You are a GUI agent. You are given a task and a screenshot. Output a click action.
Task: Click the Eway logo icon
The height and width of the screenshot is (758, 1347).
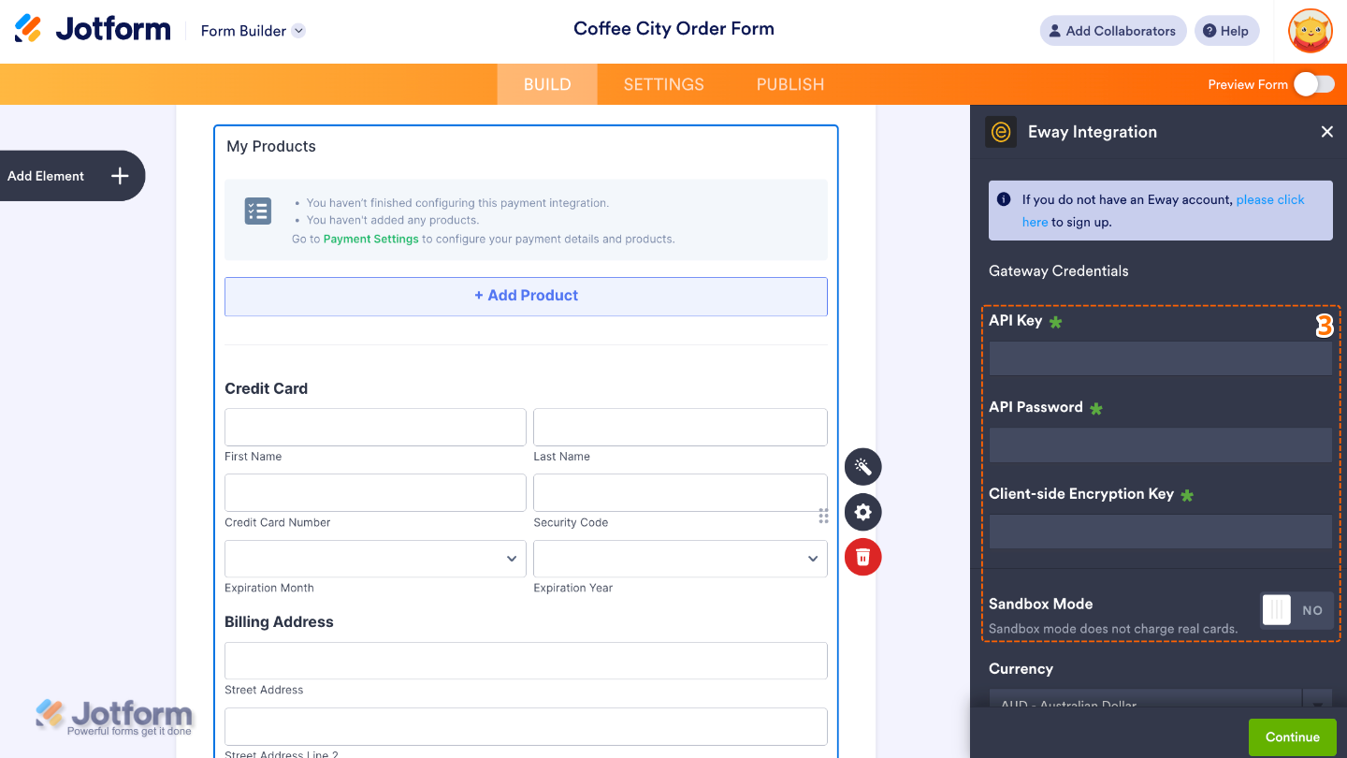(x=1001, y=132)
